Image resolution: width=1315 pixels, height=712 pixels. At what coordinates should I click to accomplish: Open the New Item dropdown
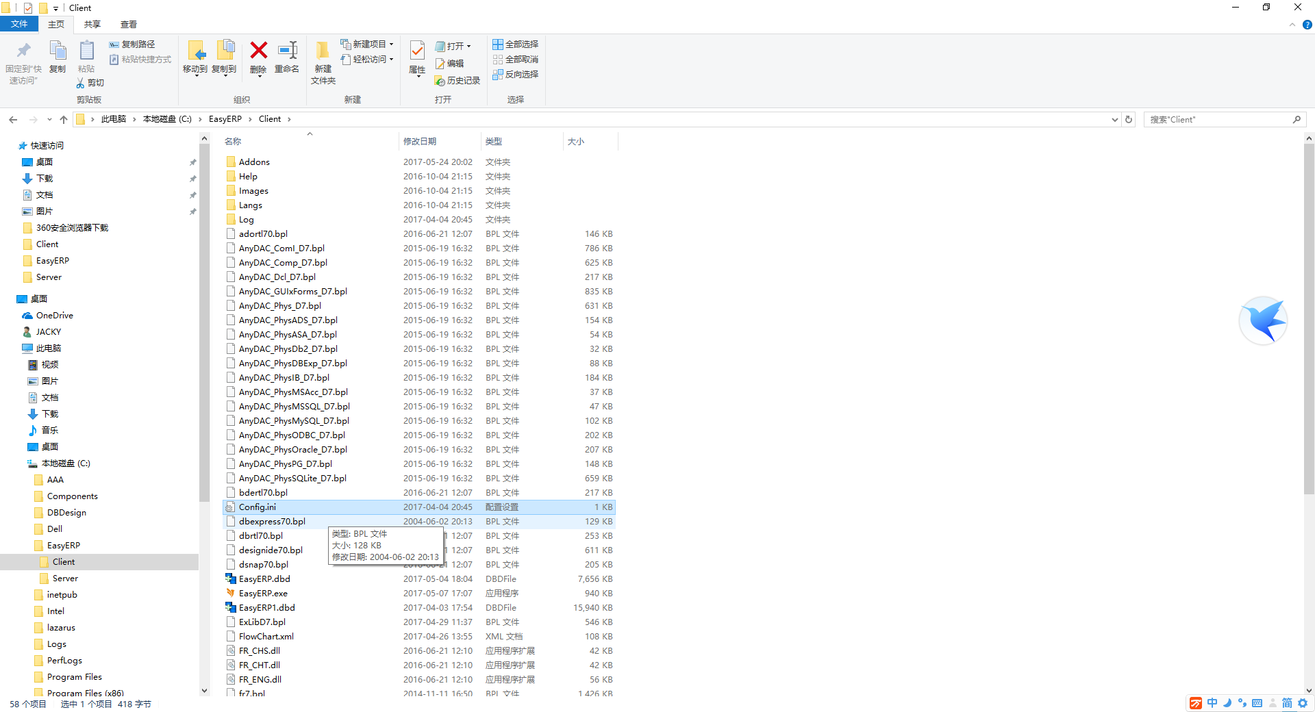click(367, 44)
